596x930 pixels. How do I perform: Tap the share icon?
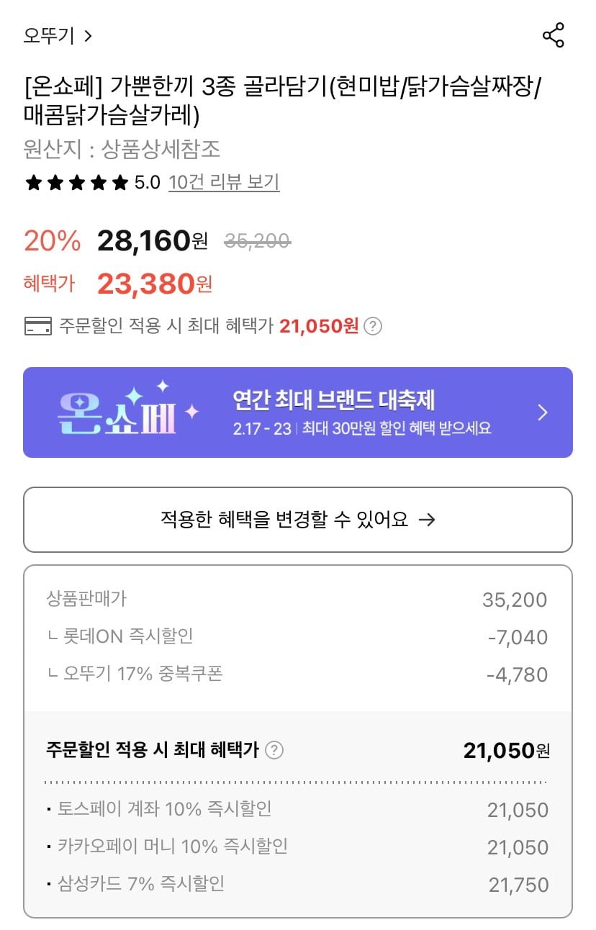(x=553, y=35)
